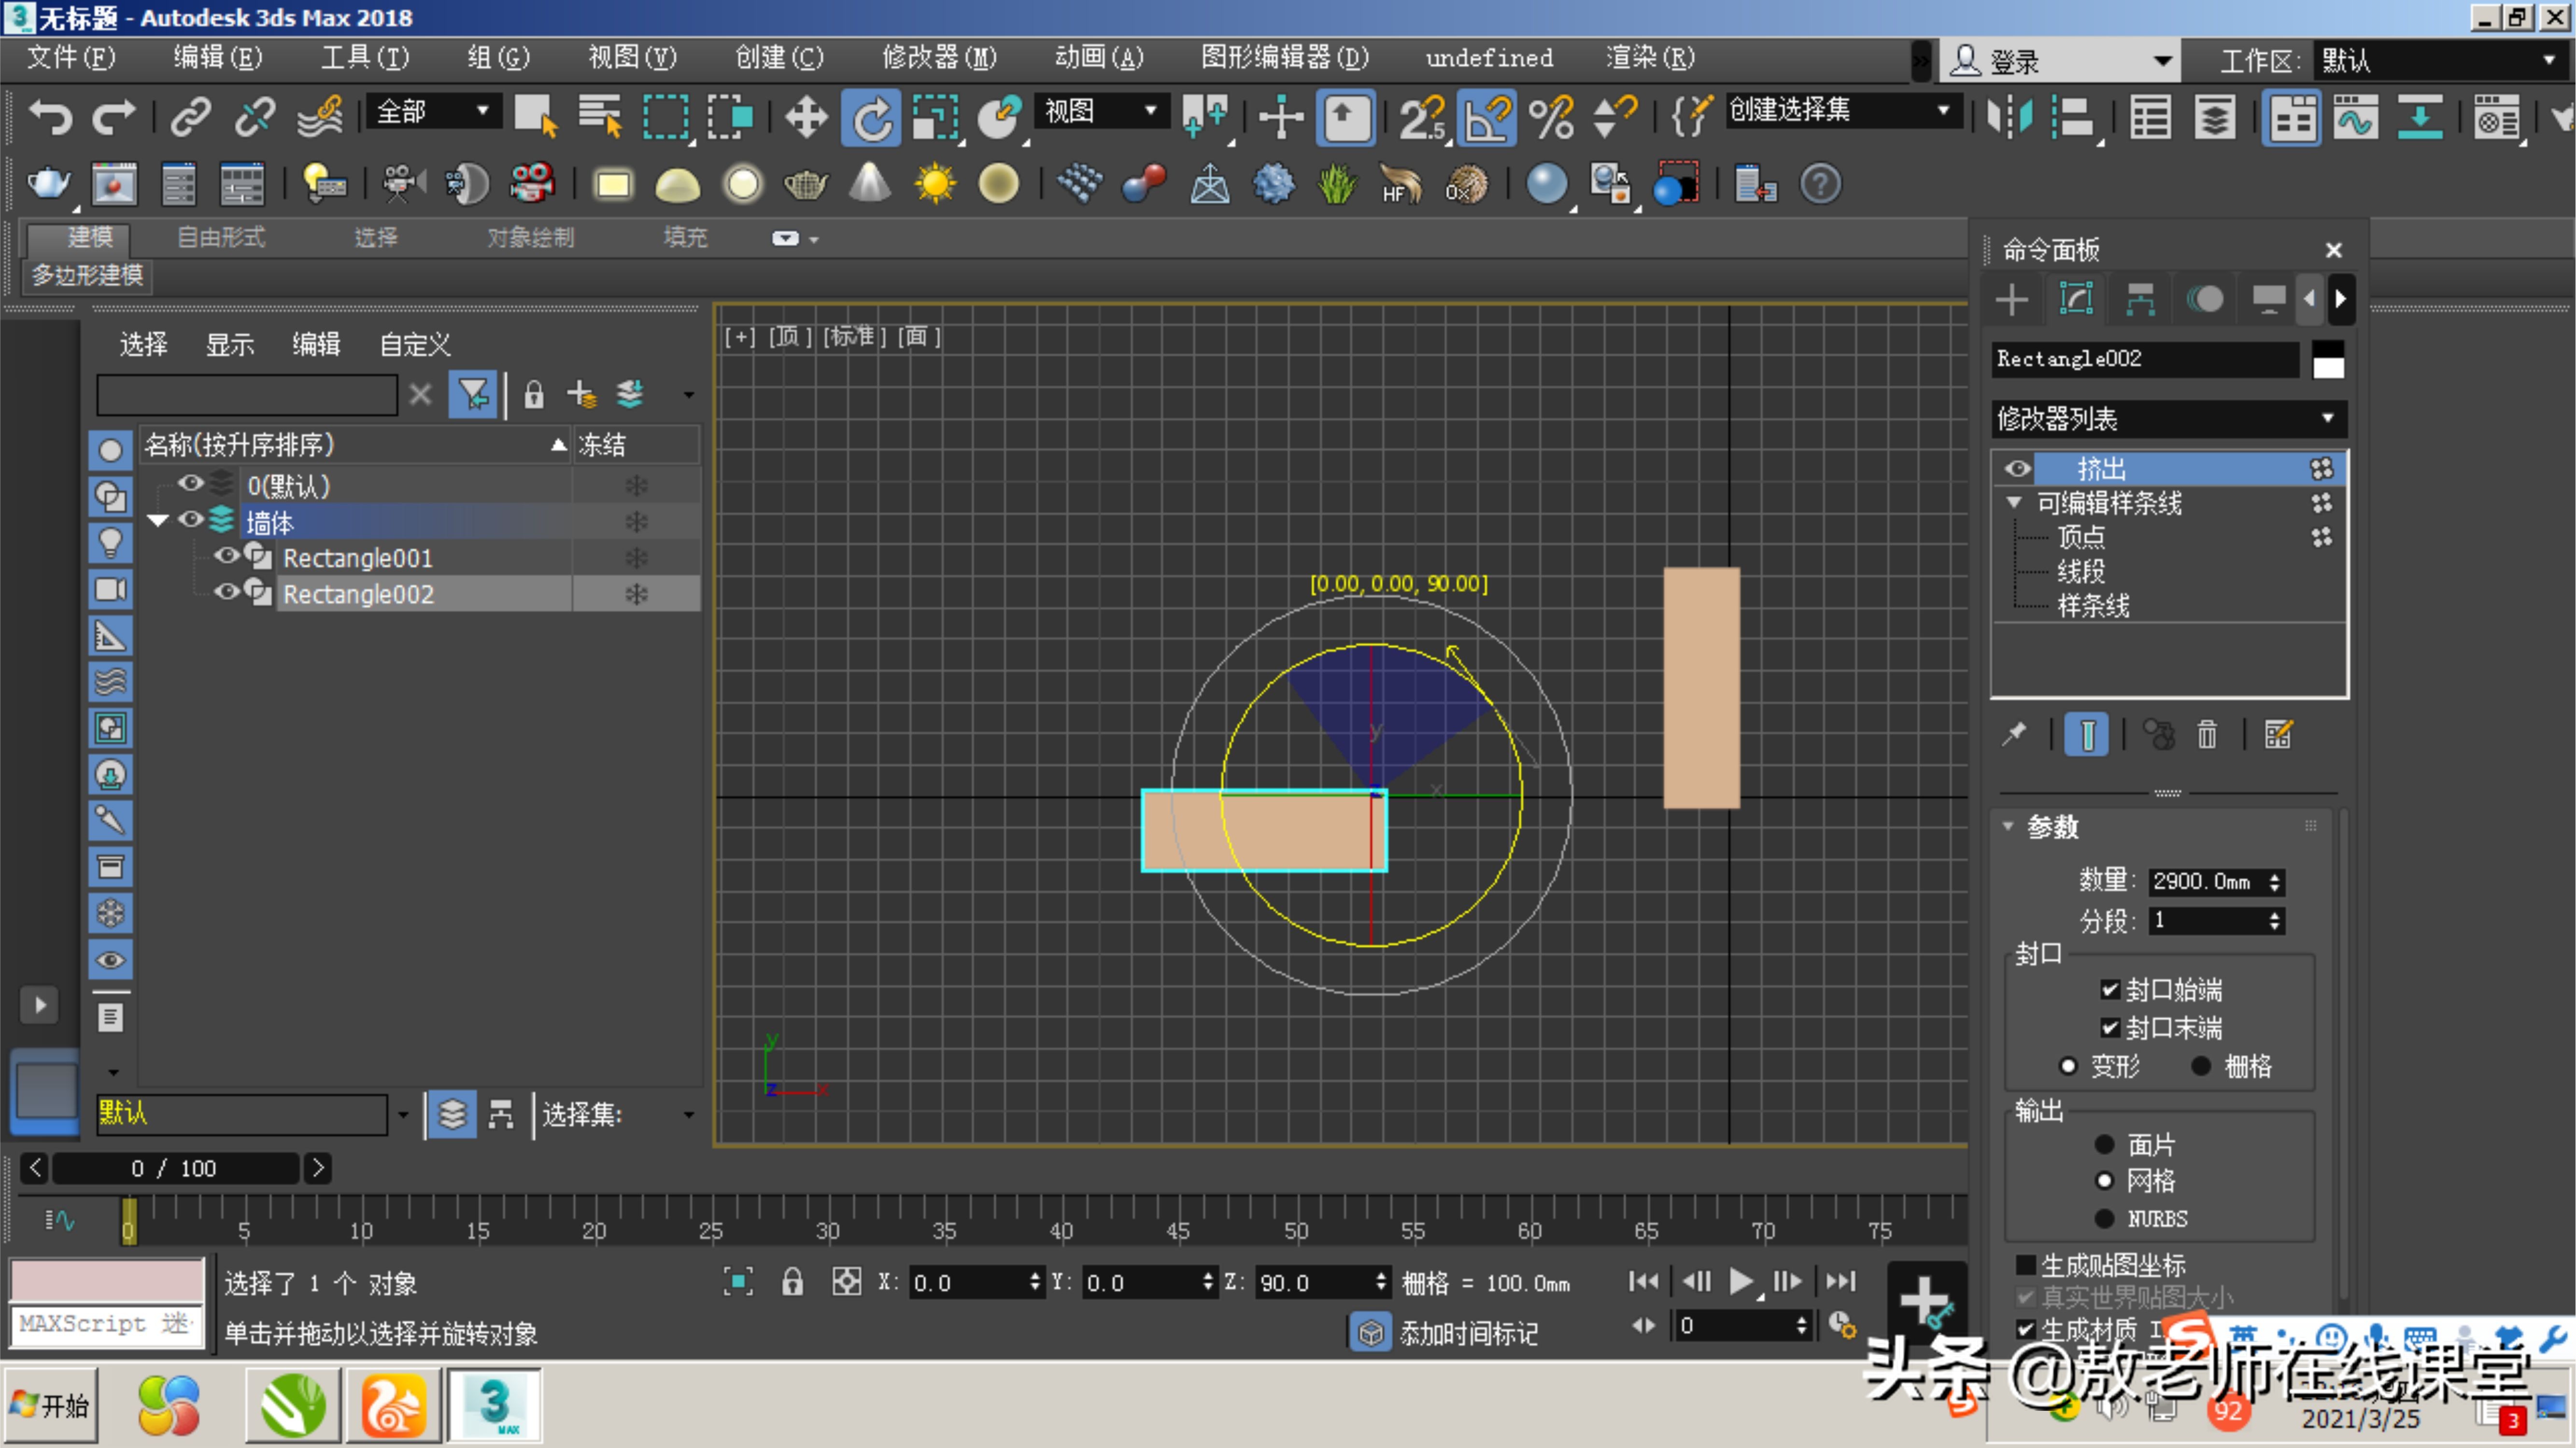The height and width of the screenshot is (1448, 2576).
Task: Hide the Rectangle002 object eye icon
Action: [x=227, y=592]
